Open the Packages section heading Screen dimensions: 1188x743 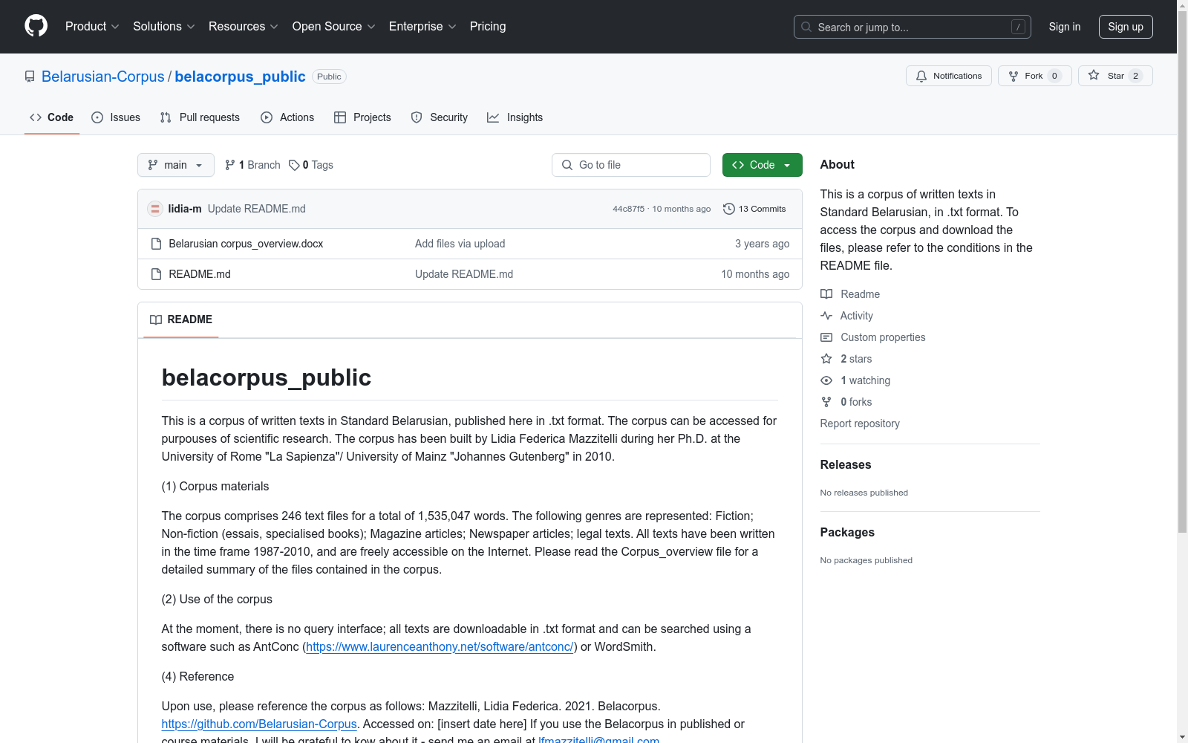[847, 533]
